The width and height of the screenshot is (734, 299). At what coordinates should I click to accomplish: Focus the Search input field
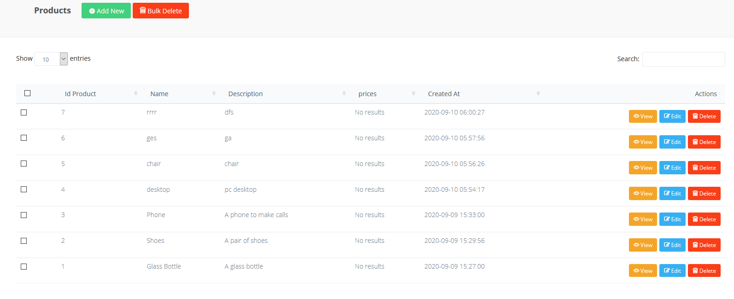683,59
